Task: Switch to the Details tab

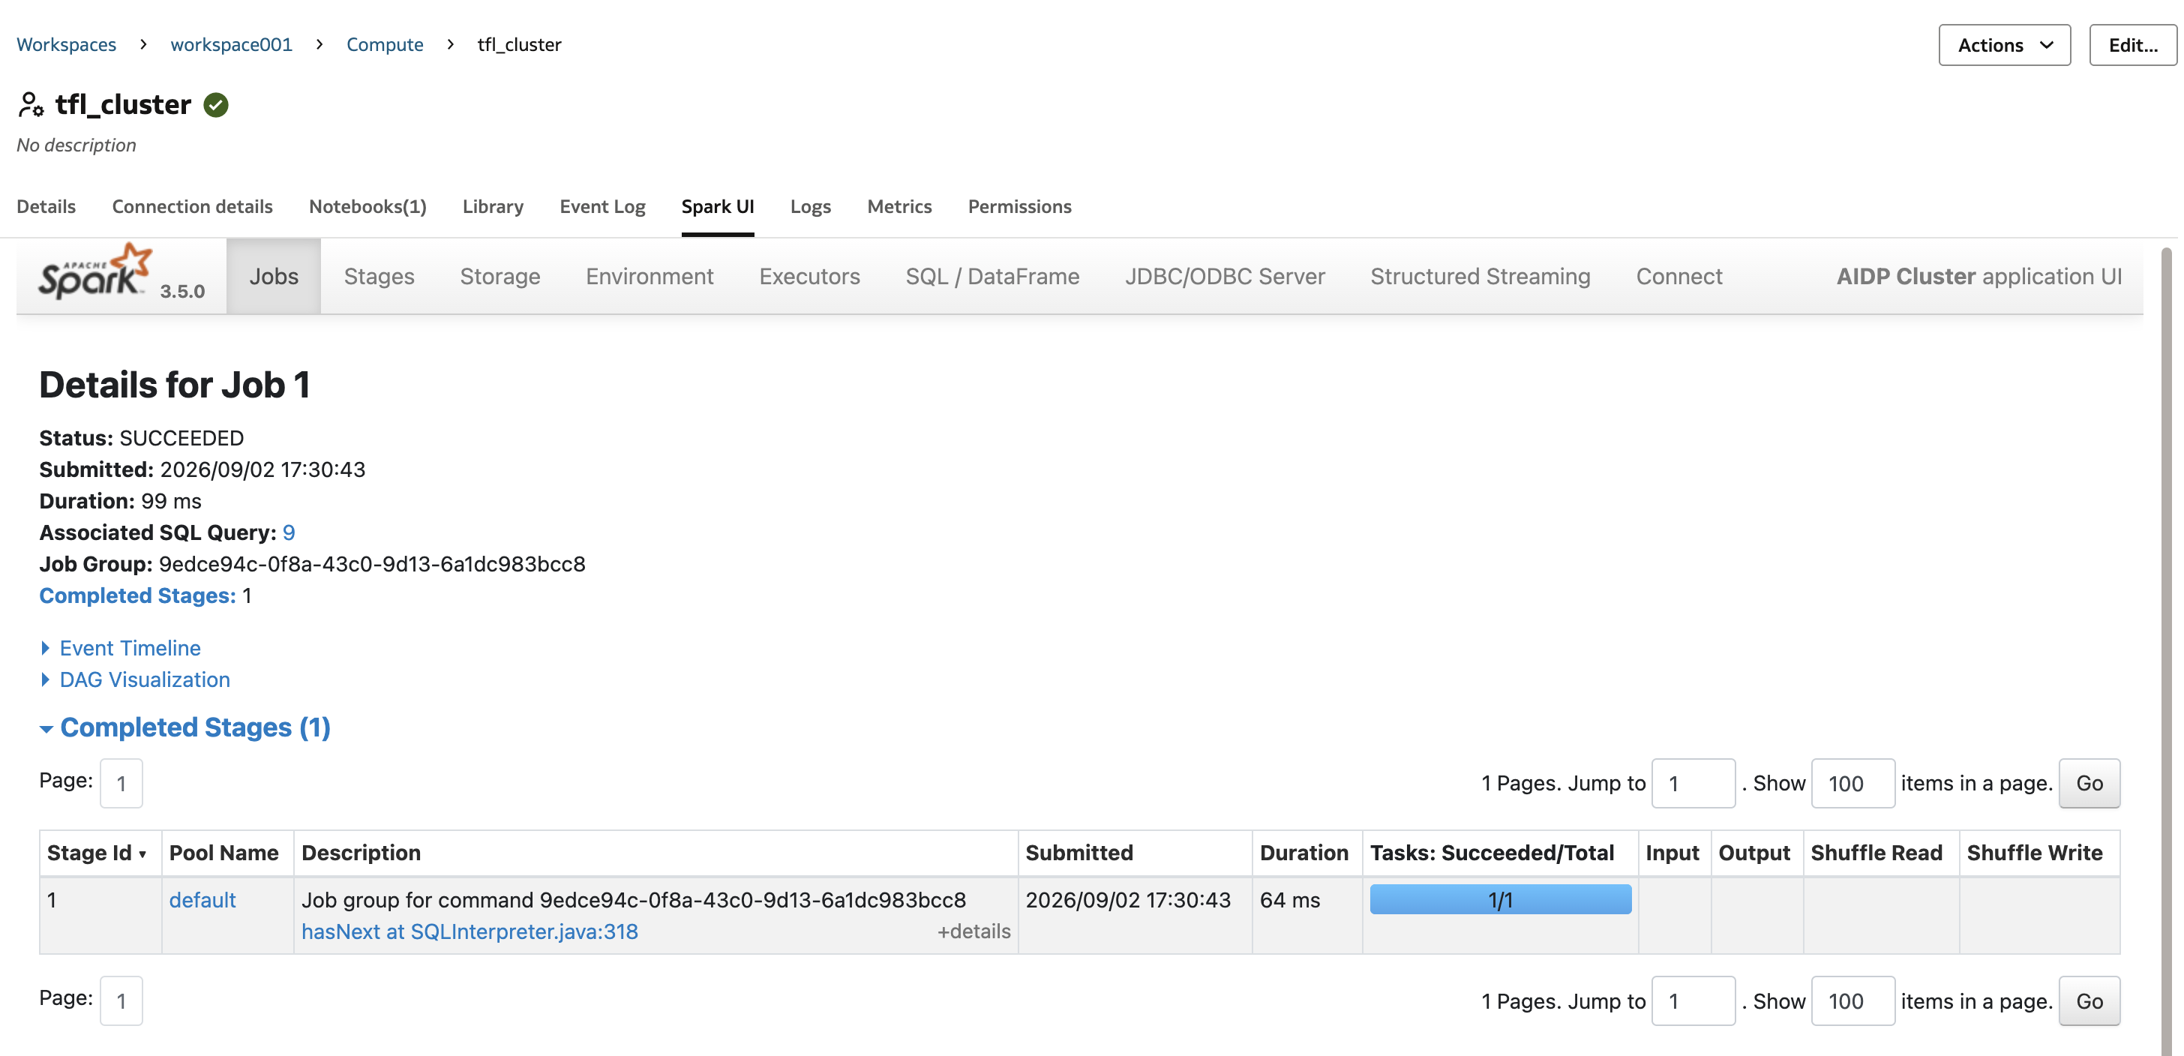Action: 46,207
